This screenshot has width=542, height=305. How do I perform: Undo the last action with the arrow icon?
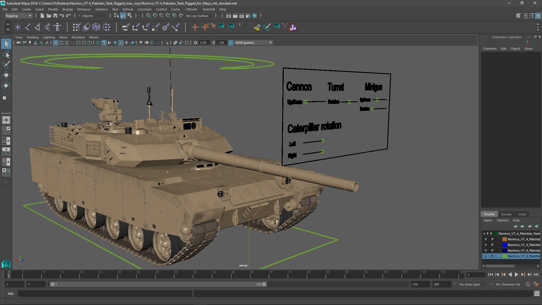[62, 16]
